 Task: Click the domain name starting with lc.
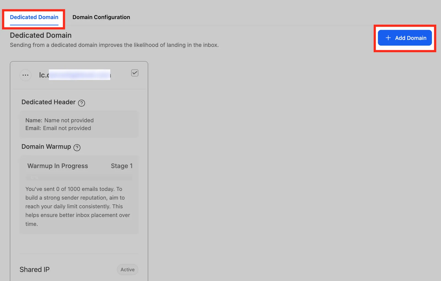75,75
